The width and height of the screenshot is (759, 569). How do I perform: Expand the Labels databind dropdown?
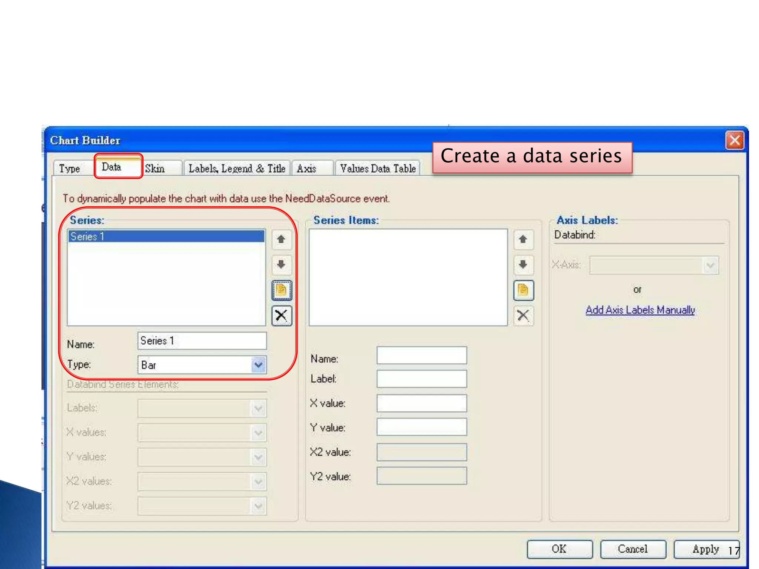pyautogui.click(x=258, y=409)
